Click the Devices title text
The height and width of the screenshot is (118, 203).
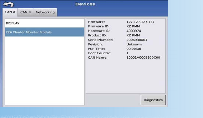(x=85, y=4)
